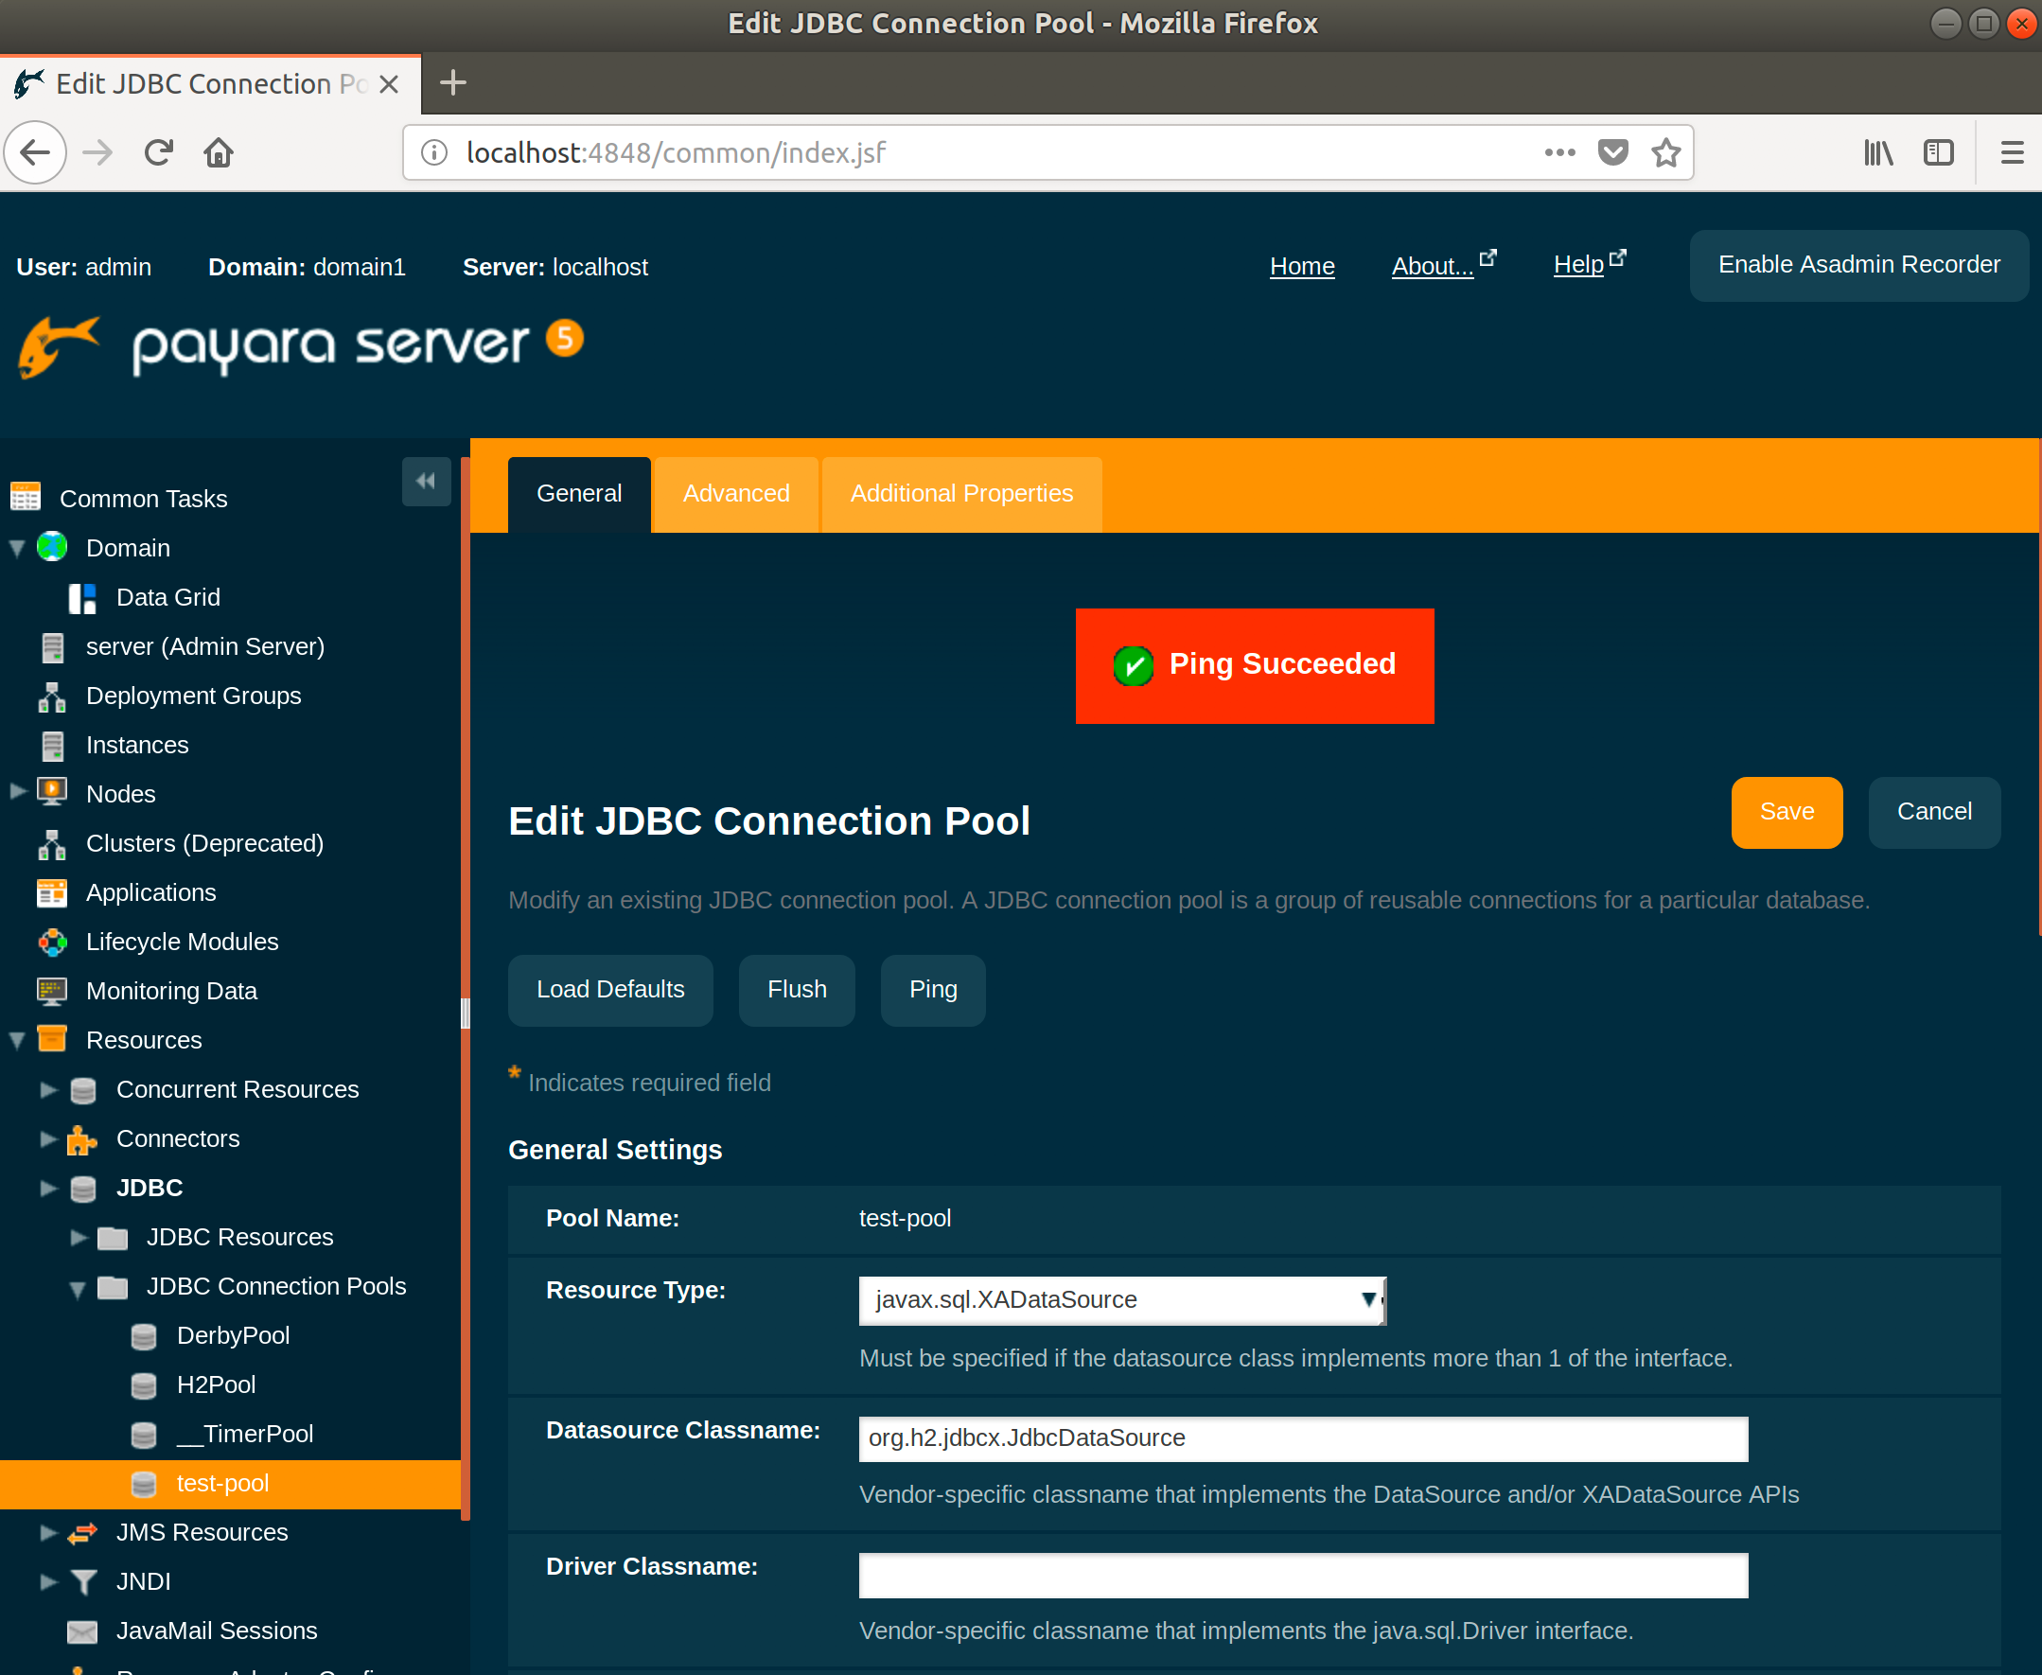Click the Connectors puzzle-piece icon
Viewport: 2042px width, 1675px height.
[82, 1139]
